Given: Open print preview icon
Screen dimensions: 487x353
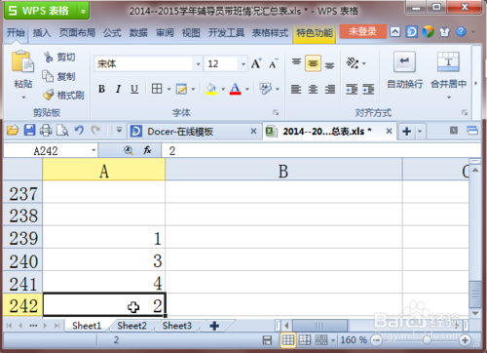Looking at the screenshot, I should [x=62, y=131].
